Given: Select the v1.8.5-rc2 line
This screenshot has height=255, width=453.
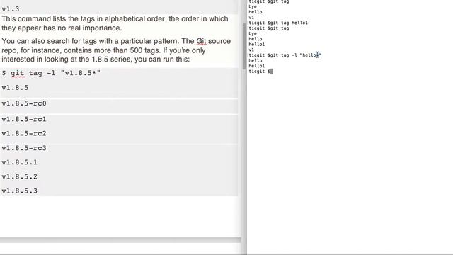Looking at the screenshot, I should point(24,133).
